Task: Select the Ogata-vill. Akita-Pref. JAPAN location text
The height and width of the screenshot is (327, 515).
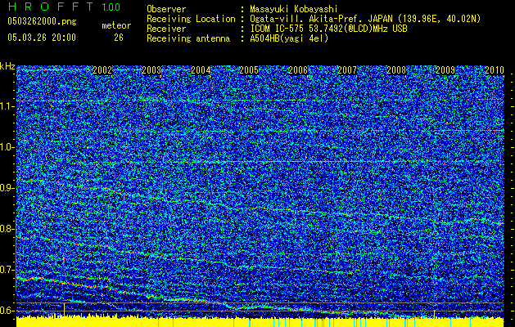Action: 365,19
